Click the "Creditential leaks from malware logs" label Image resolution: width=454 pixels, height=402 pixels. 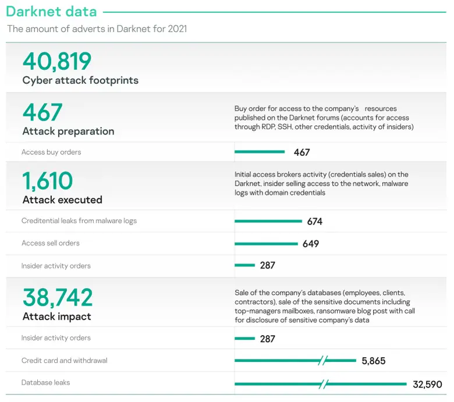(x=79, y=221)
